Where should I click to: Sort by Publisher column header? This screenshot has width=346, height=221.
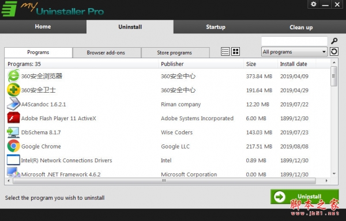(x=201, y=64)
